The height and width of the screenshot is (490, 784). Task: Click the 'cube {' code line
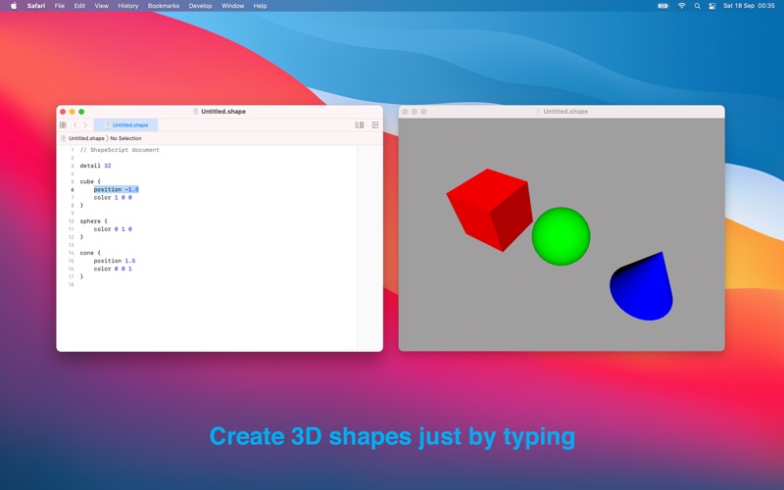pyautogui.click(x=90, y=181)
